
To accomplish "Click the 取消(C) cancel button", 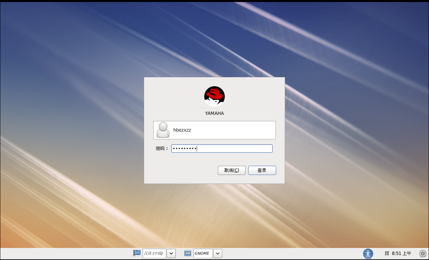I will click(232, 170).
